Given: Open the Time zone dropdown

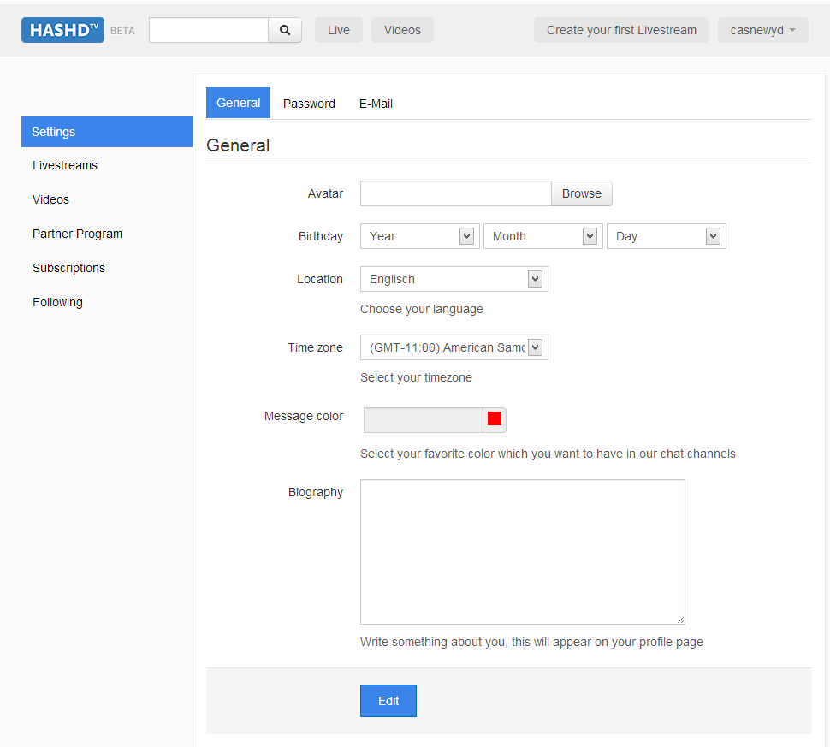Looking at the screenshot, I should (454, 347).
